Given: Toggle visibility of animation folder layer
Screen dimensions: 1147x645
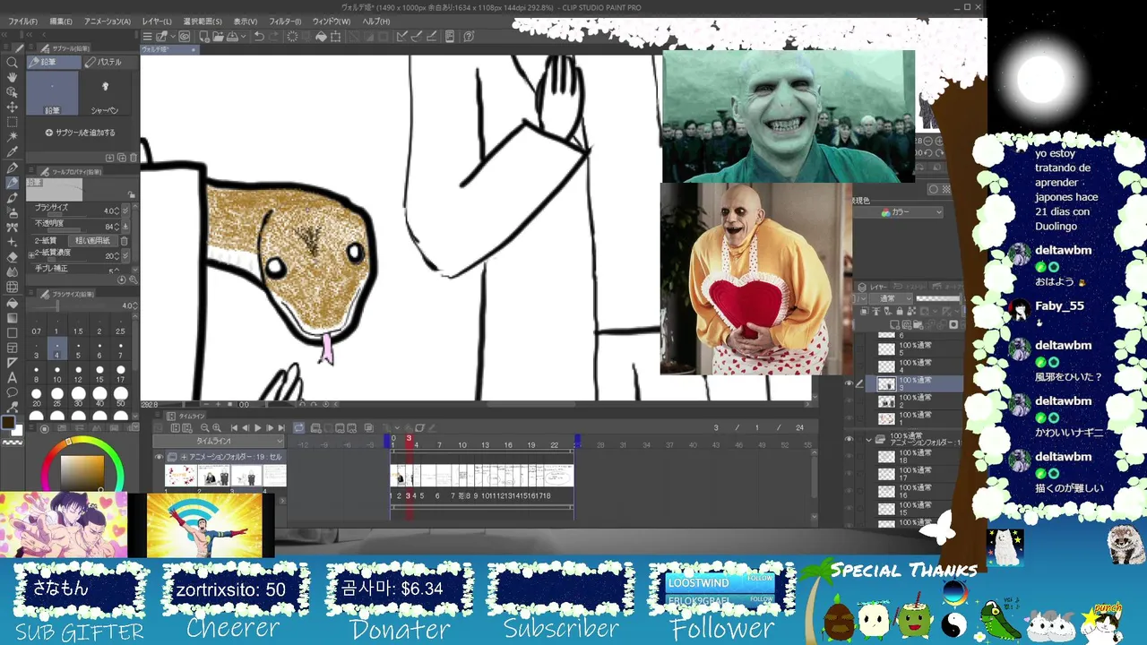Looking at the screenshot, I should coord(849,440).
